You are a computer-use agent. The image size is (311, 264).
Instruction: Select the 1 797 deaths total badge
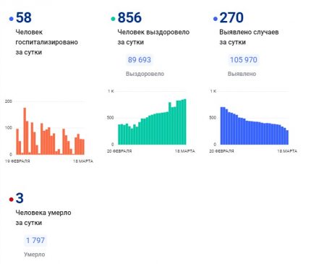coord(35,240)
